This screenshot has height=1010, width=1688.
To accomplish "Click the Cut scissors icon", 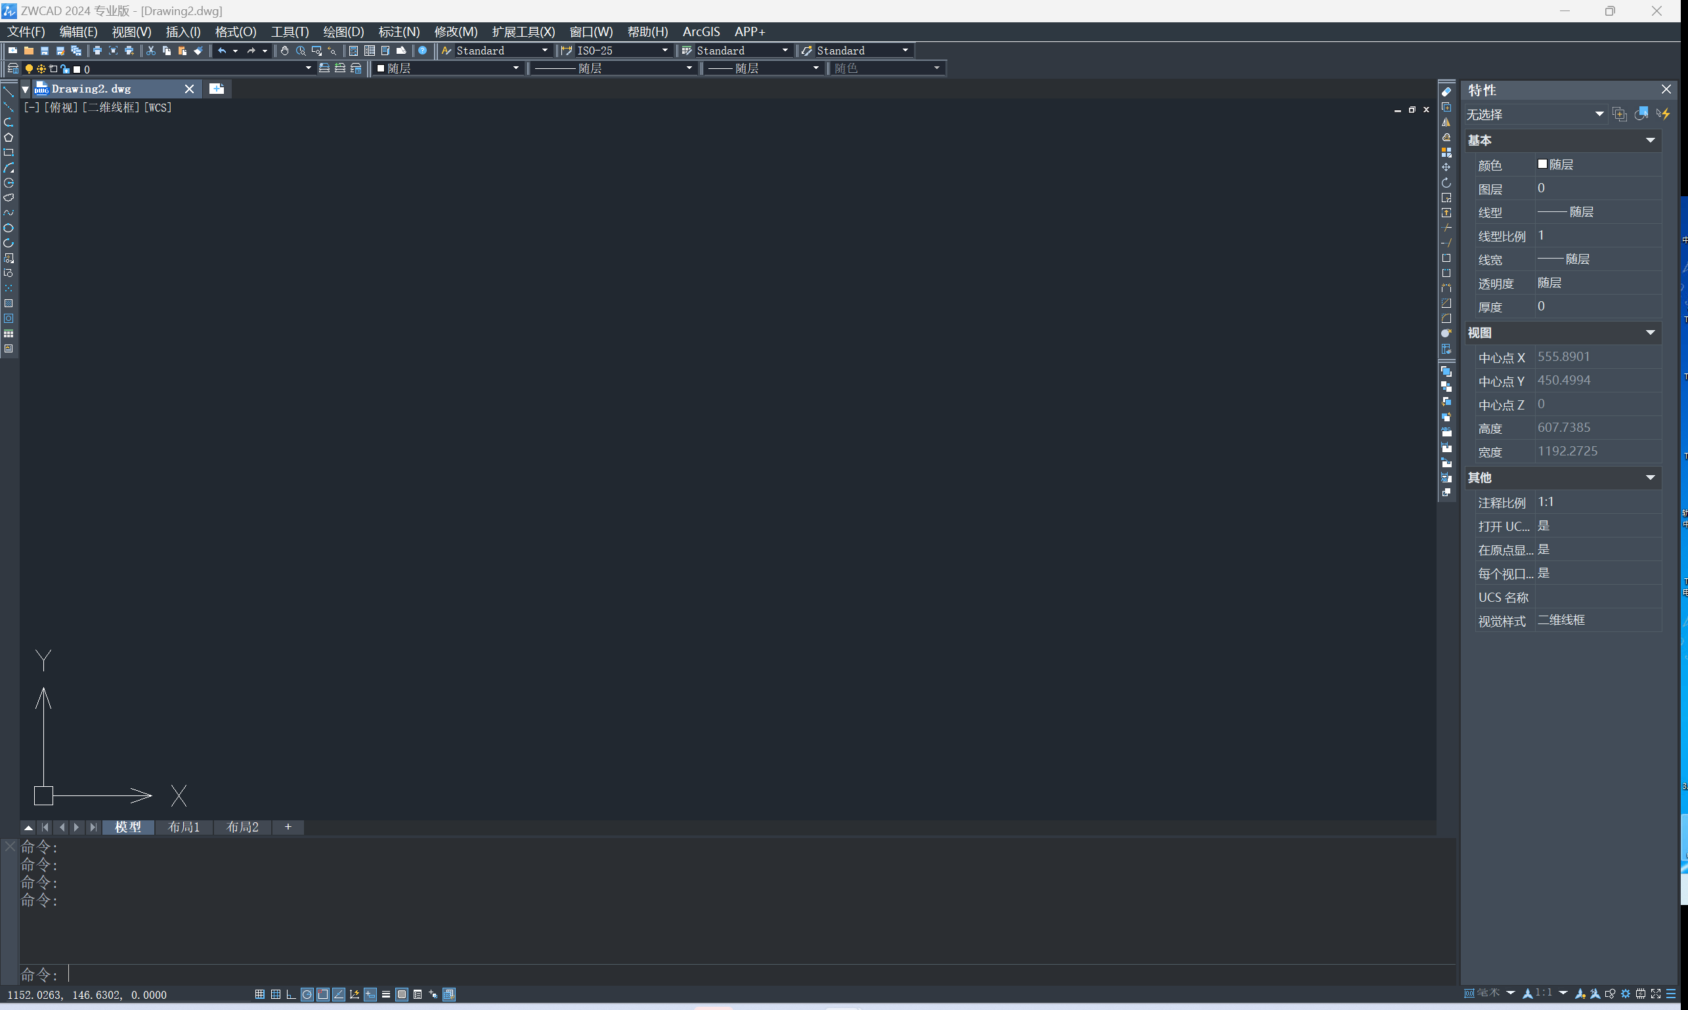I will click(151, 51).
